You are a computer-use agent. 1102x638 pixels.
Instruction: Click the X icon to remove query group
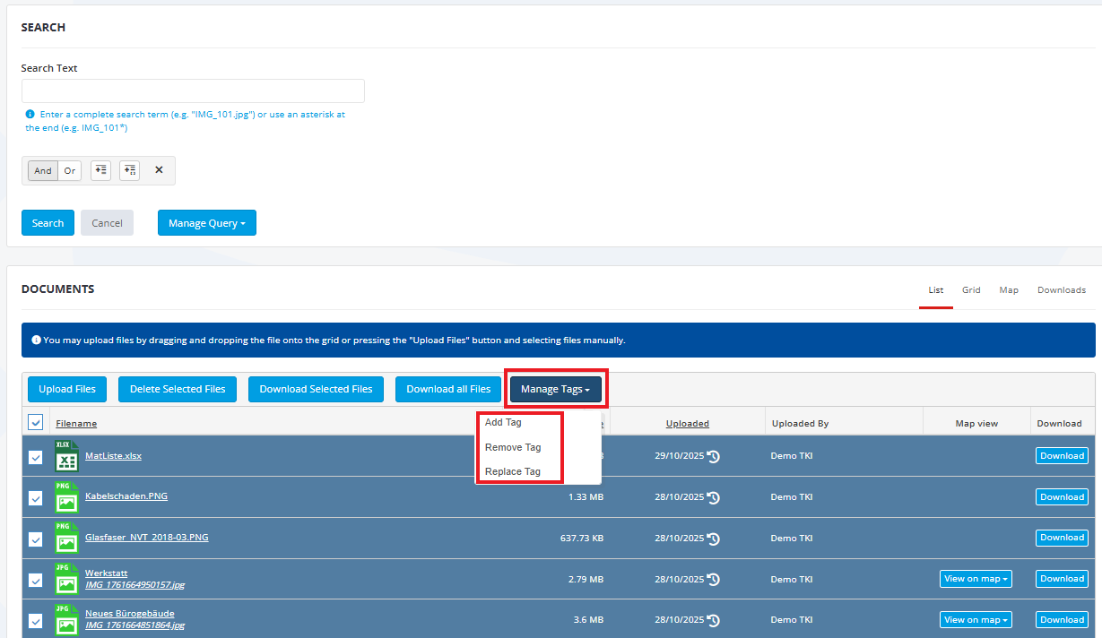159,170
